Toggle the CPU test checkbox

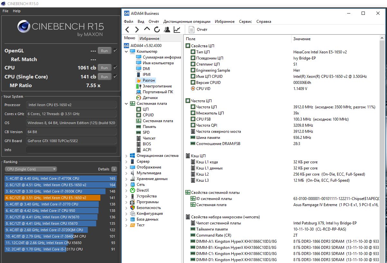click(x=115, y=68)
